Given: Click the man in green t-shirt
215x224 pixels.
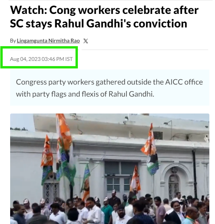Looking at the screenshot, I should (107, 212).
